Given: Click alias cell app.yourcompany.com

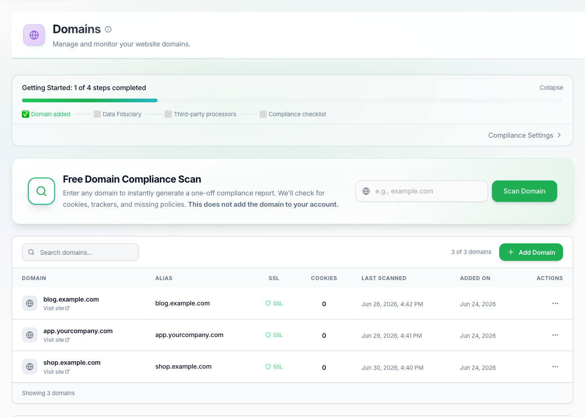Looking at the screenshot, I should click(189, 335).
